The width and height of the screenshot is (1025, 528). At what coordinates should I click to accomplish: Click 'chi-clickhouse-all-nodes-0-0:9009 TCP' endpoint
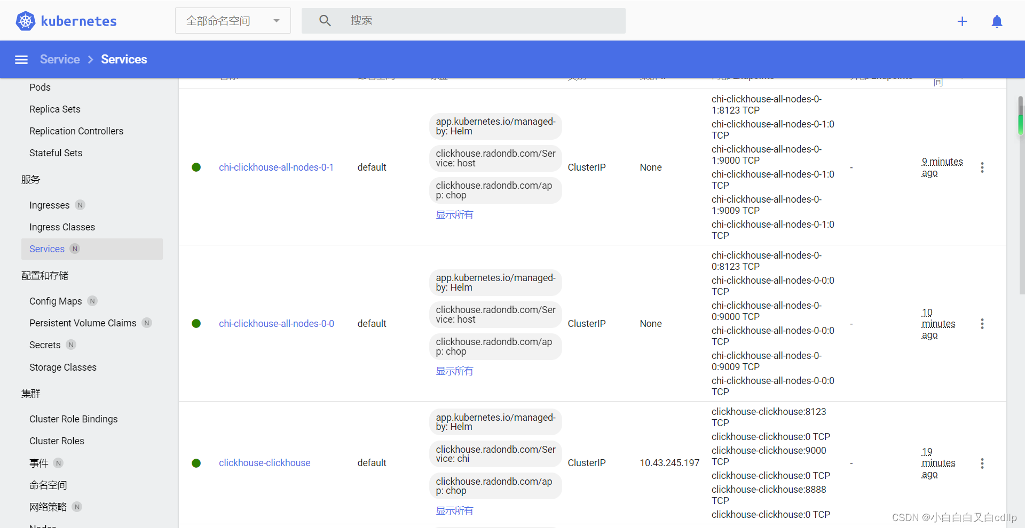(767, 361)
